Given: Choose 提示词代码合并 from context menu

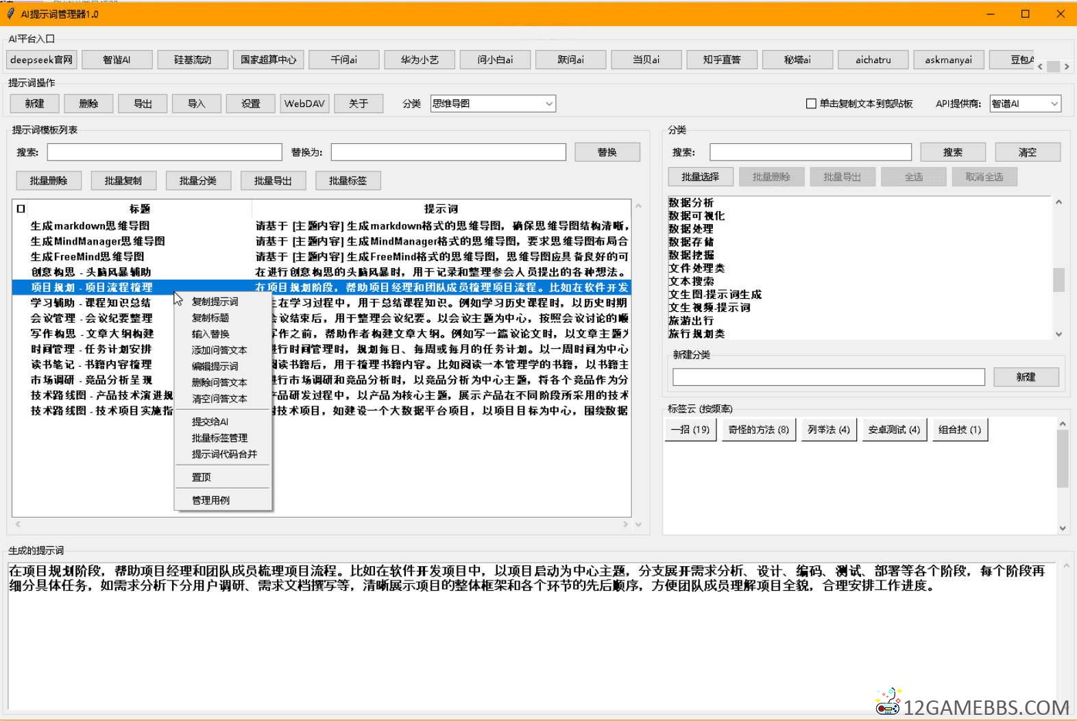Looking at the screenshot, I should tap(223, 454).
